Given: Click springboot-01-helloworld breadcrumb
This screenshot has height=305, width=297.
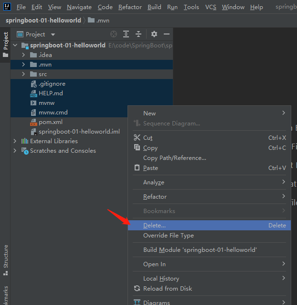Looking at the screenshot, I should [x=43, y=20].
